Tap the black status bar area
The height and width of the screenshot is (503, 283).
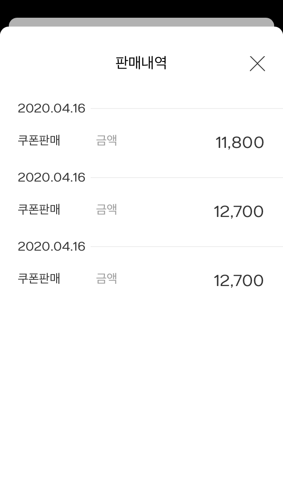[141, 8]
